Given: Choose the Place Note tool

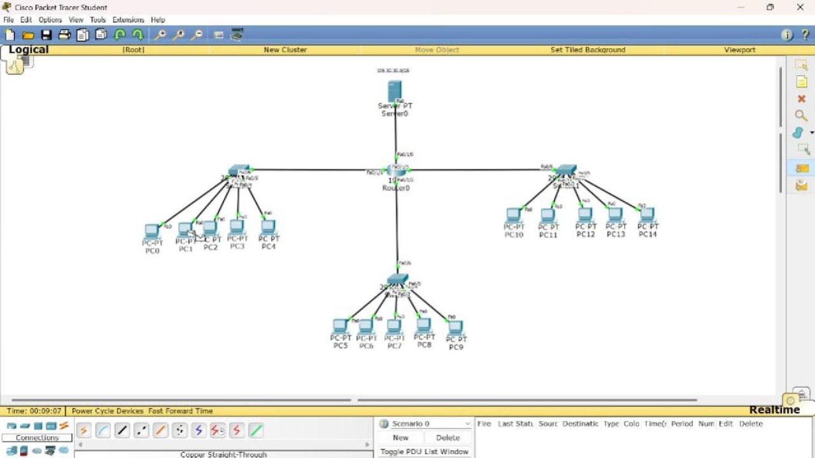Looking at the screenshot, I should 802,81.
